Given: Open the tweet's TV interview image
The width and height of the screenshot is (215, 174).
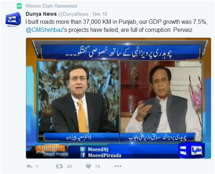Looking at the screenshot, I should [119, 98].
